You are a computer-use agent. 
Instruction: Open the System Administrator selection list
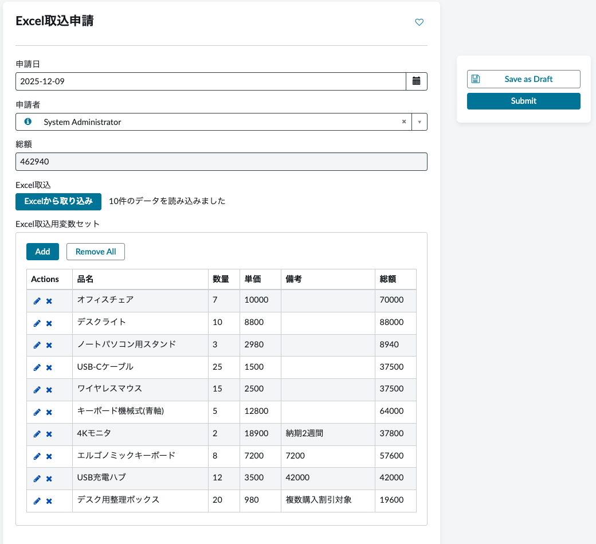[x=419, y=122]
